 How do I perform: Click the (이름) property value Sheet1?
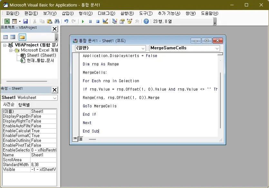pos(43,112)
